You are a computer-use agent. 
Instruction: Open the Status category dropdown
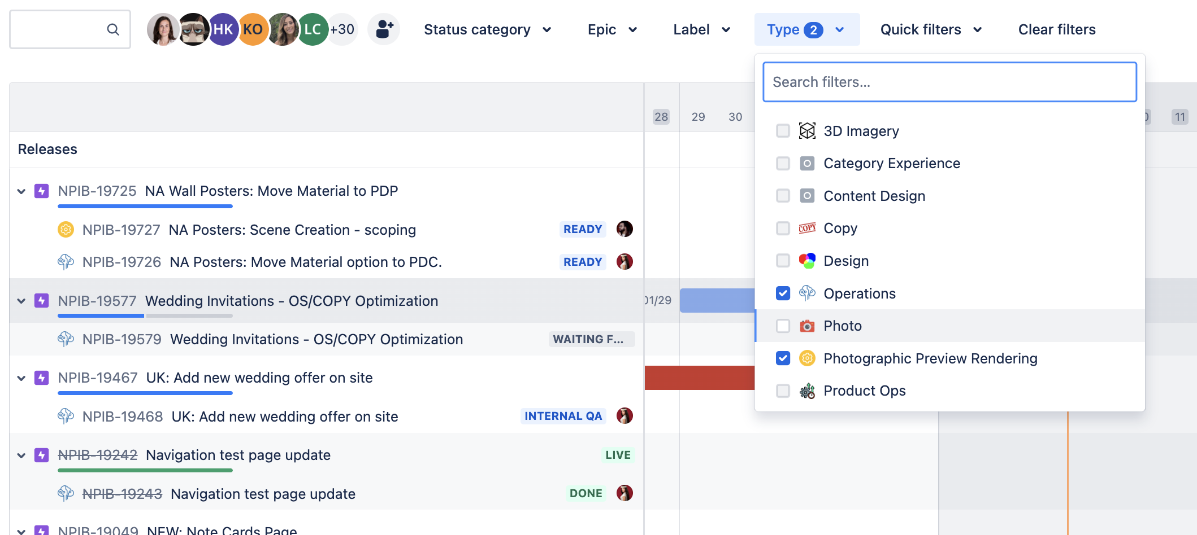pos(487,29)
